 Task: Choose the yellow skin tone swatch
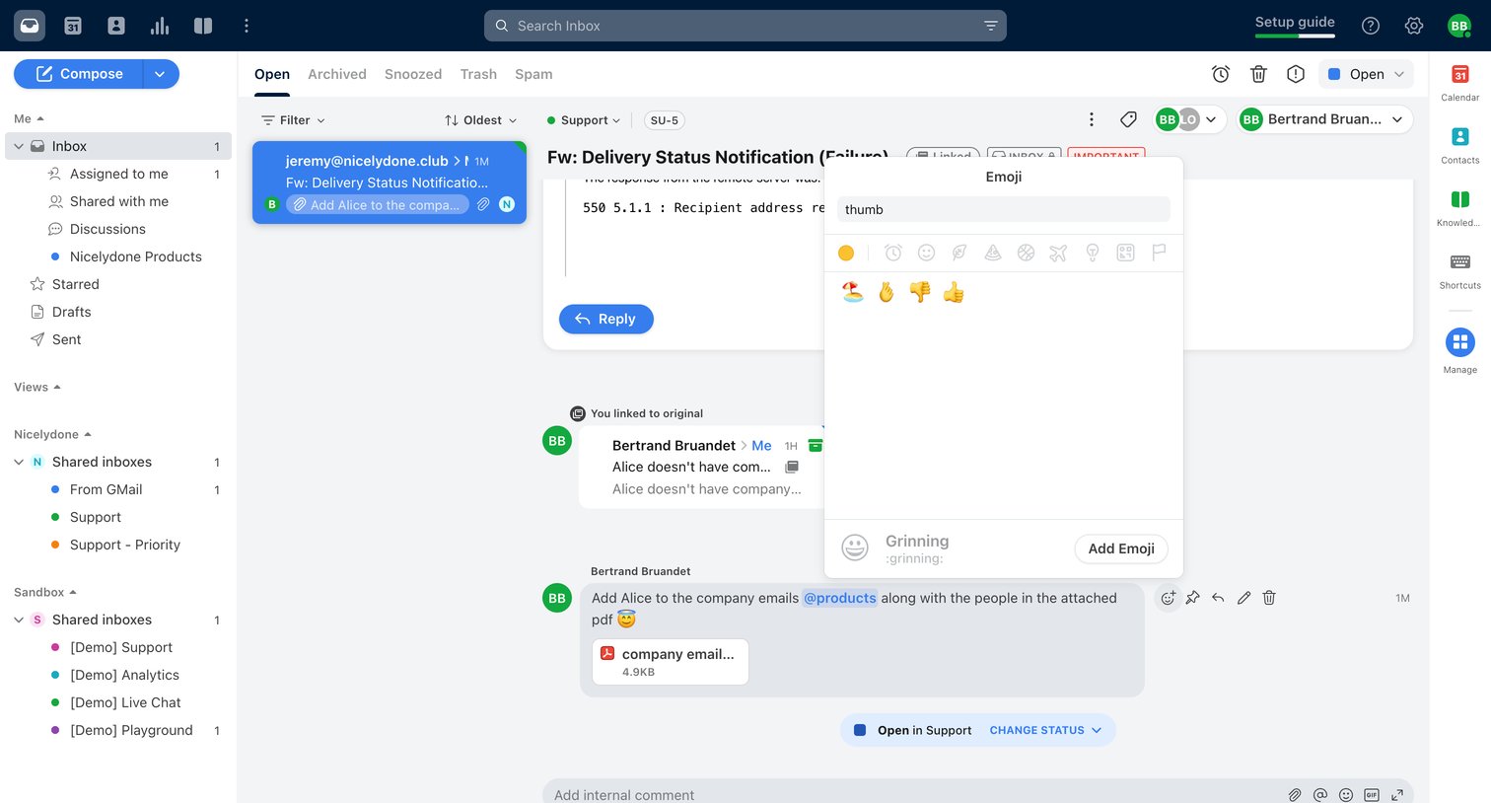846,253
